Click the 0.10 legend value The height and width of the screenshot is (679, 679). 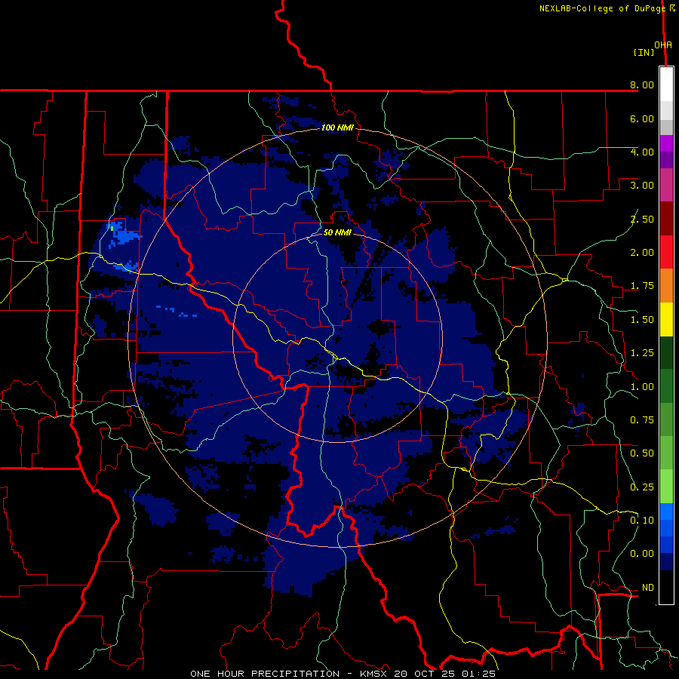(642, 521)
